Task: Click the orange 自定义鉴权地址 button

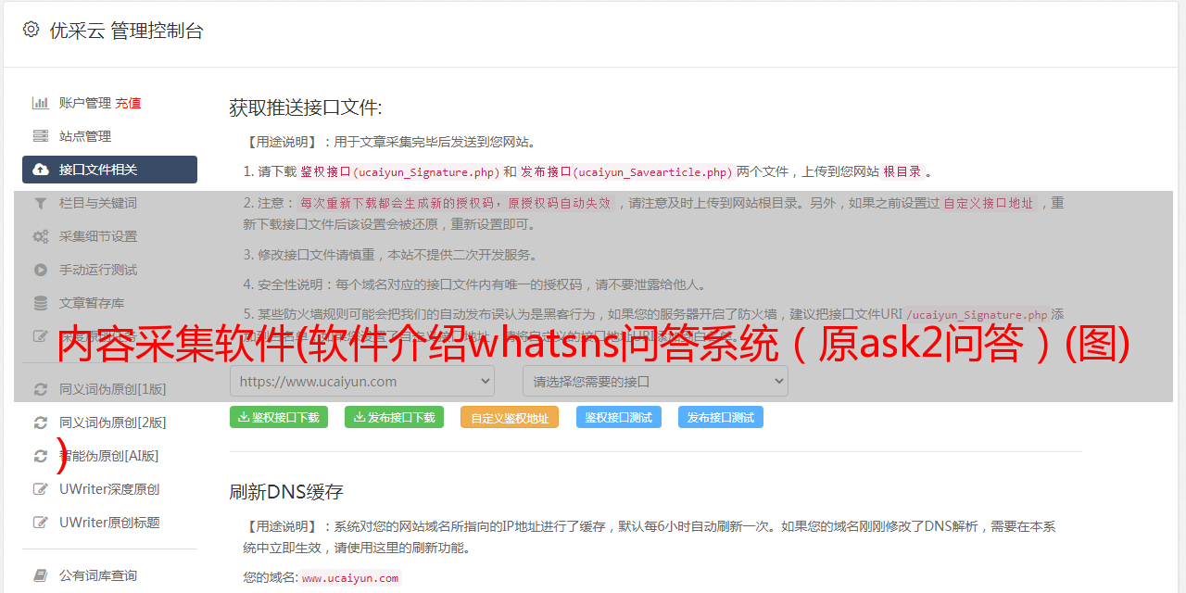Action: point(510,418)
